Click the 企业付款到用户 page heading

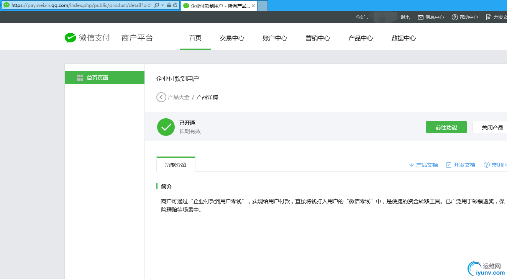178,79
